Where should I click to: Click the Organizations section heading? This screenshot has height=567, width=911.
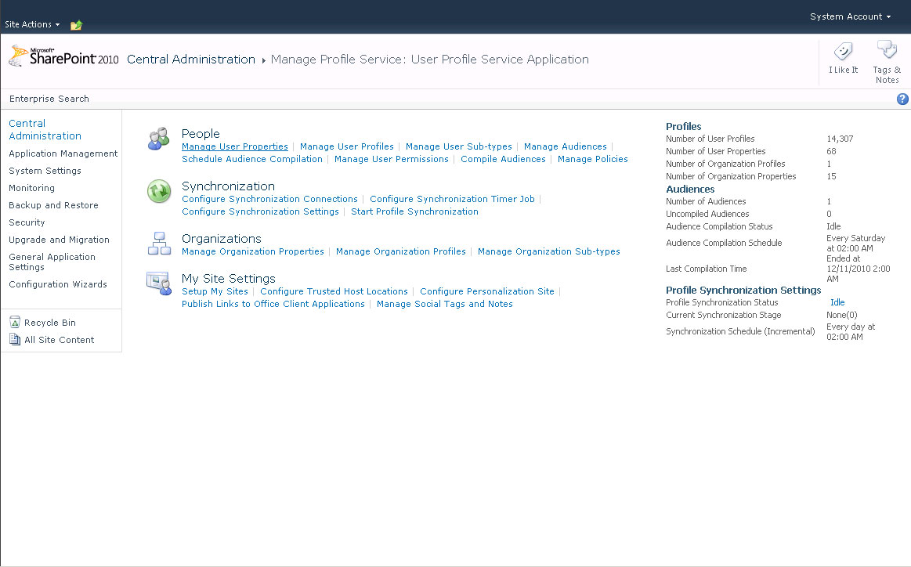click(x=222, y=238)
